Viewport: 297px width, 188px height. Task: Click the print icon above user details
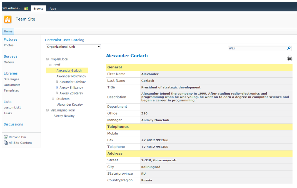[289, 58]
